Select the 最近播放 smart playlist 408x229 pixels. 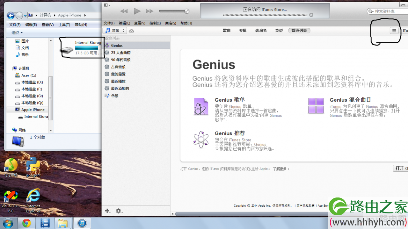[136, 81]
